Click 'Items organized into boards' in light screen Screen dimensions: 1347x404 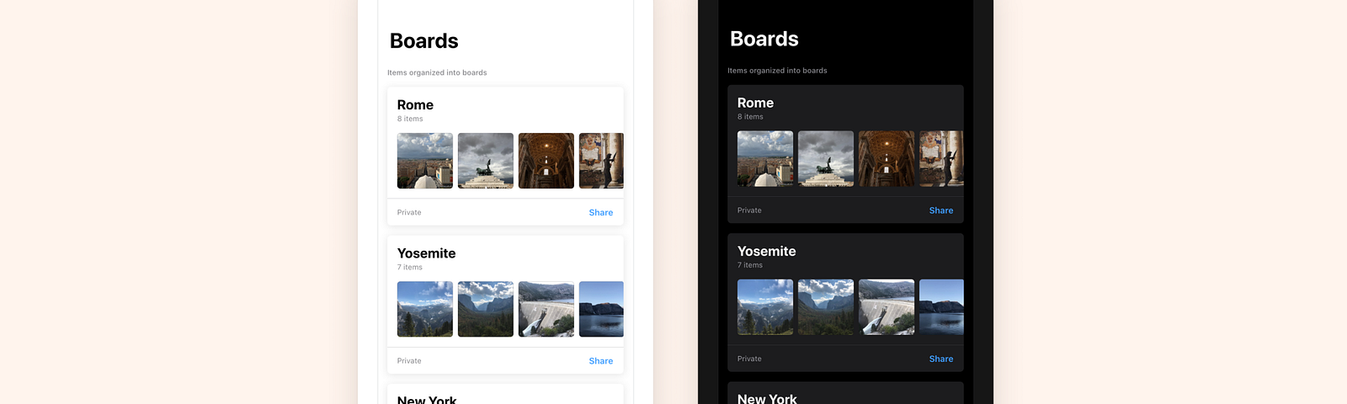437,72
